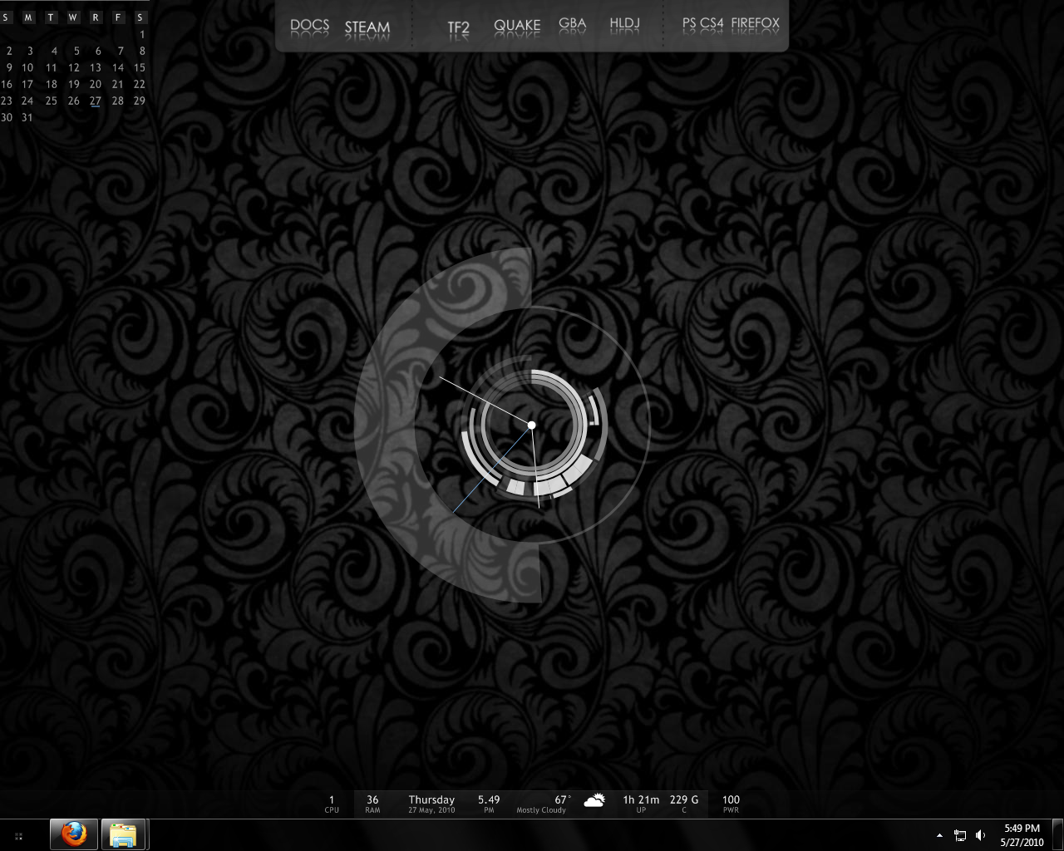Click the cloudy weather icon in status bar
This screenshot has width=1064, height=851.
coord(594,802)
